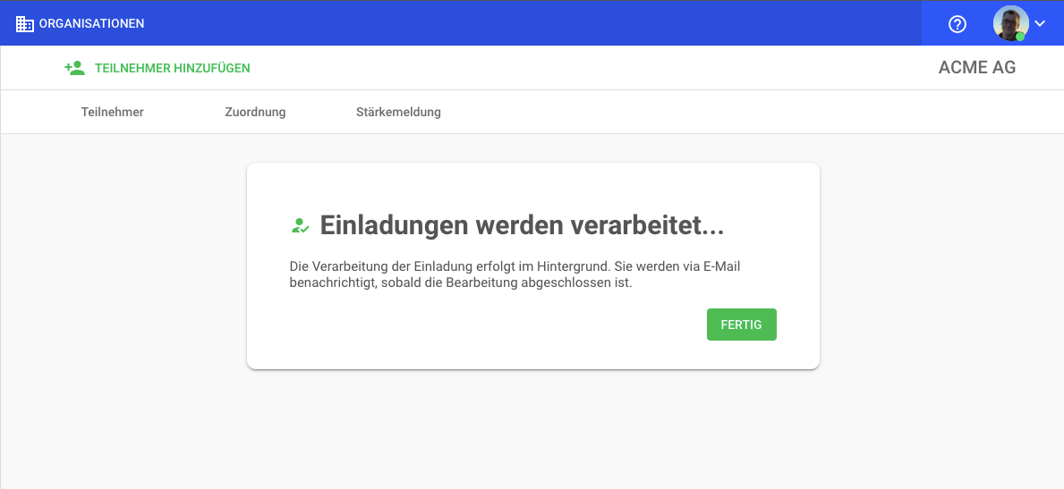
Task: Confirm with the FERTIG button
Action: pos(741,325)
